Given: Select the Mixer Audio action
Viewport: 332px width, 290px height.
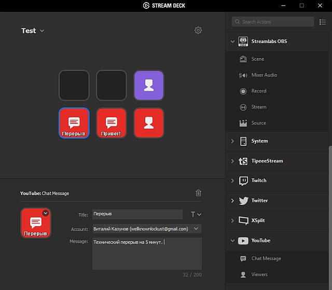Looking at the screenshot, I should coord(264,75).
